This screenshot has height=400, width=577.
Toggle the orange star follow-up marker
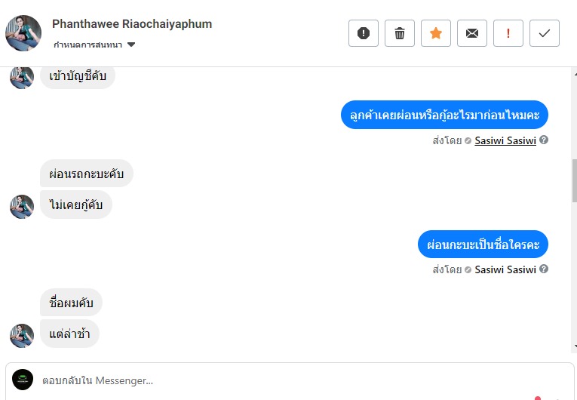[x=436, y=33]
